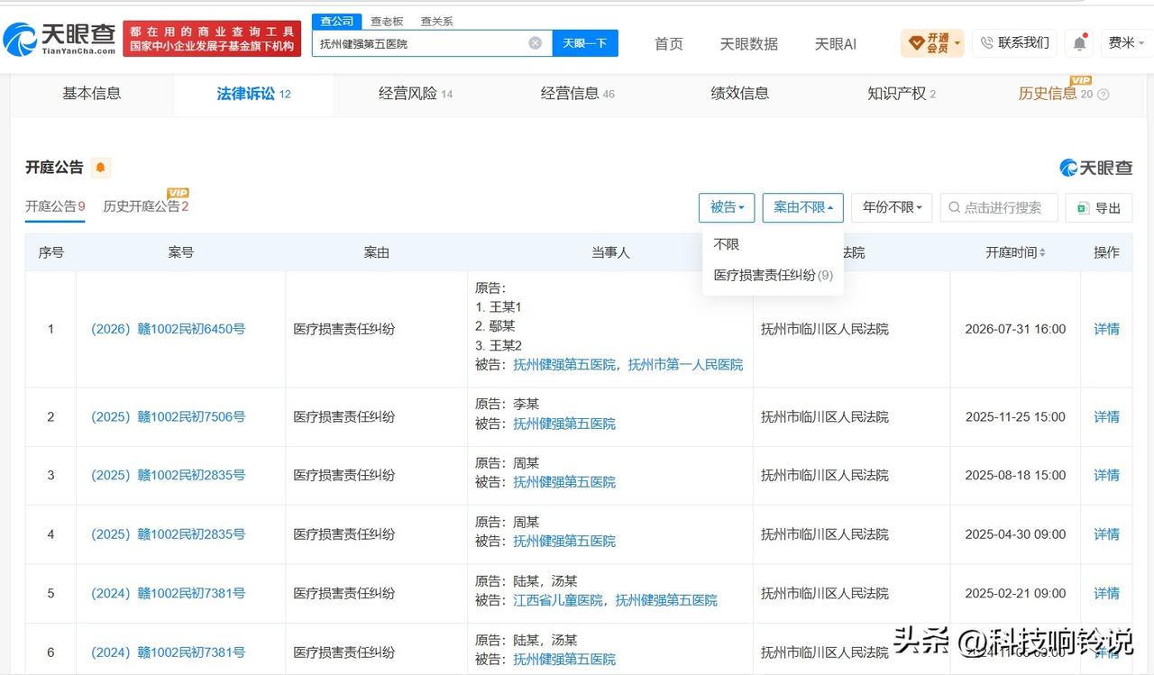Open the 历史开庭公告 sub-tab
Image resolution: width=1154 pixels, height=675 pixels.
pos(146,206)
